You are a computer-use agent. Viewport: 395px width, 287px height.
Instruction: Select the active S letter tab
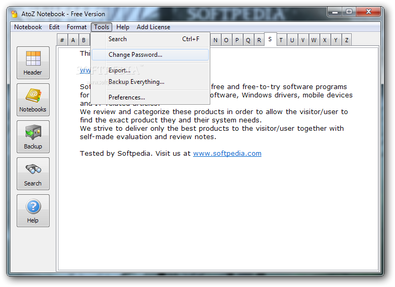(270, 39)
